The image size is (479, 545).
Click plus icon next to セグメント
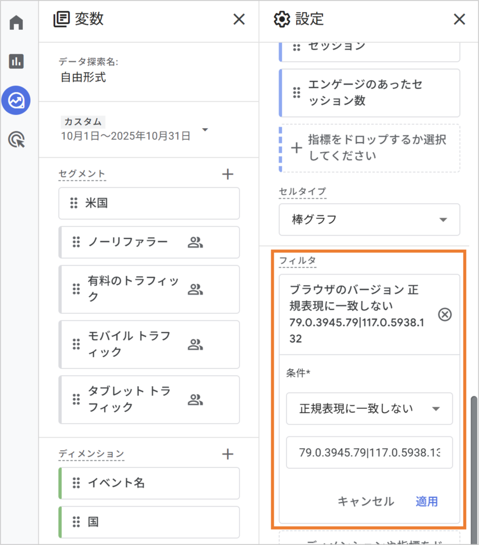pyautogui.click(x=228, y=174)
